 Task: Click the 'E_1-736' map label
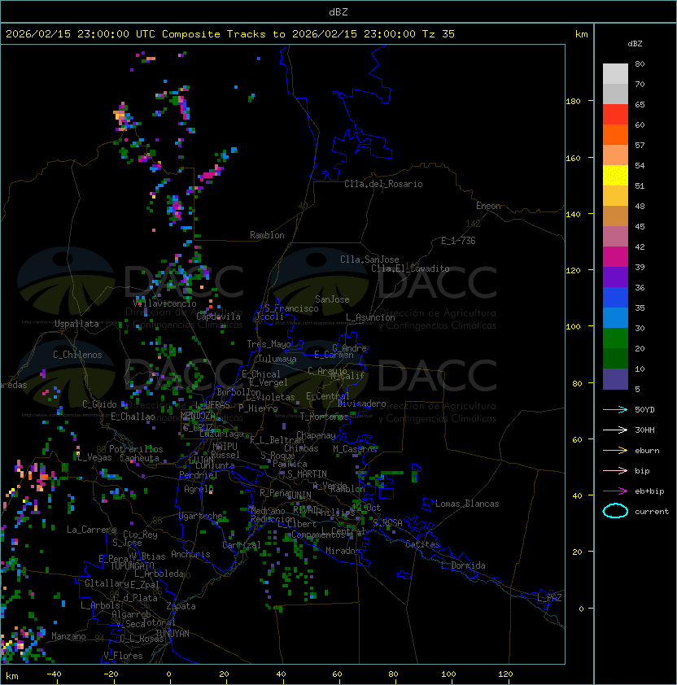(458, 241)
